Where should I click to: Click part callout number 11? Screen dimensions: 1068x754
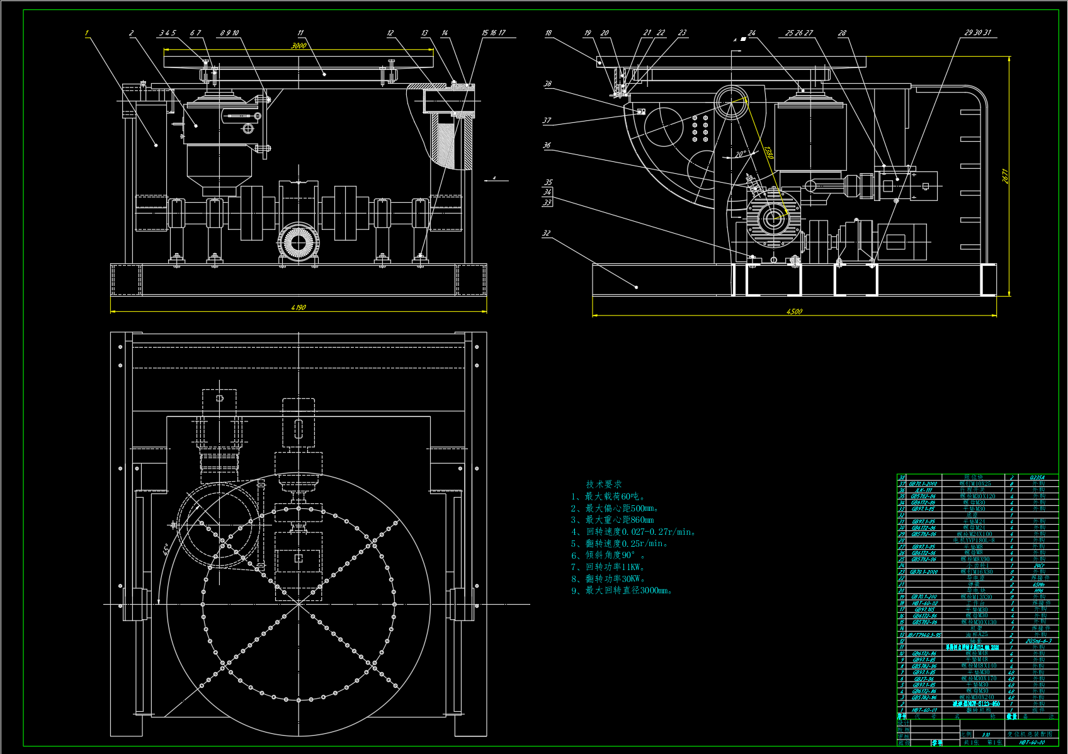[300, 33]
